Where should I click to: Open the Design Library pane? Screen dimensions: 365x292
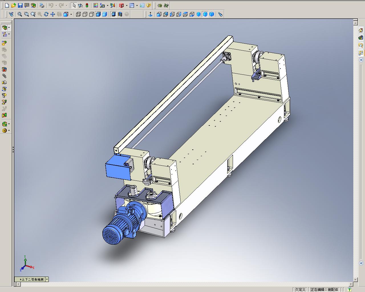[x=361, y=37]
